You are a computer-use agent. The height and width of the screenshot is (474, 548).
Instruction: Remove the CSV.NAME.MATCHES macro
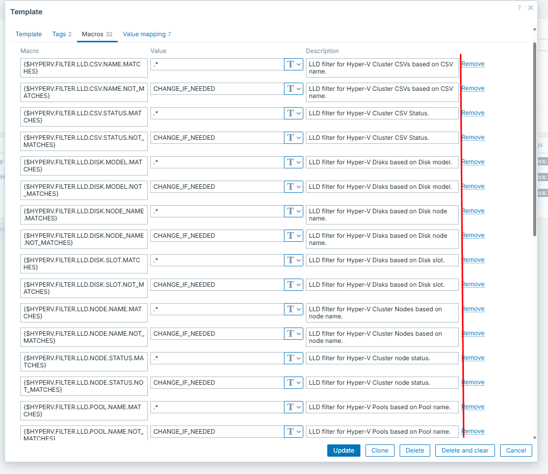click(x=473, y=64)
